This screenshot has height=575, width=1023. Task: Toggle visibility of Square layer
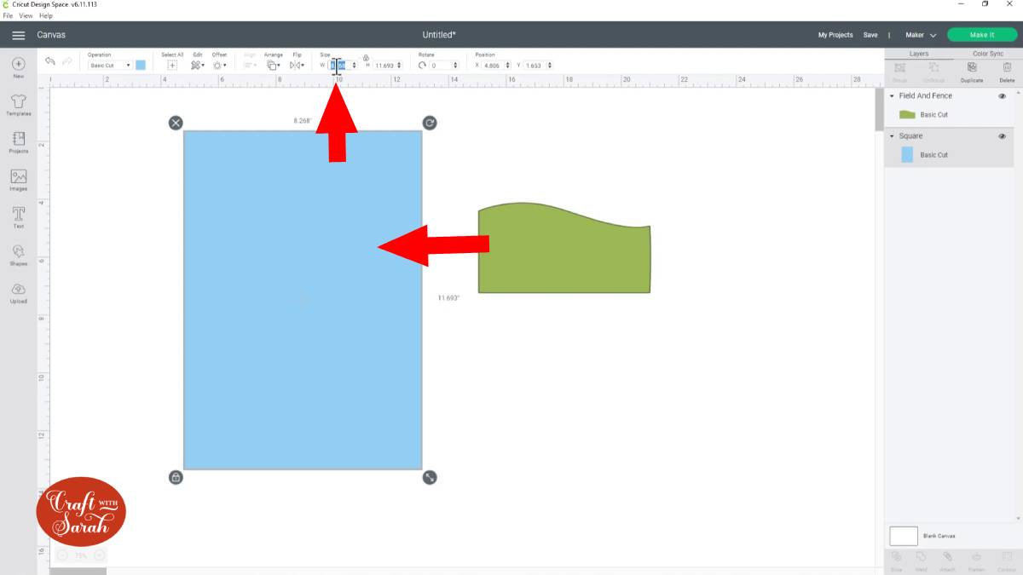click(x=1003, y=136)
